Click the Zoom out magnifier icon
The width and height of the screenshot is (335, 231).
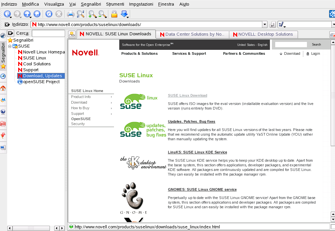(102, 14)
